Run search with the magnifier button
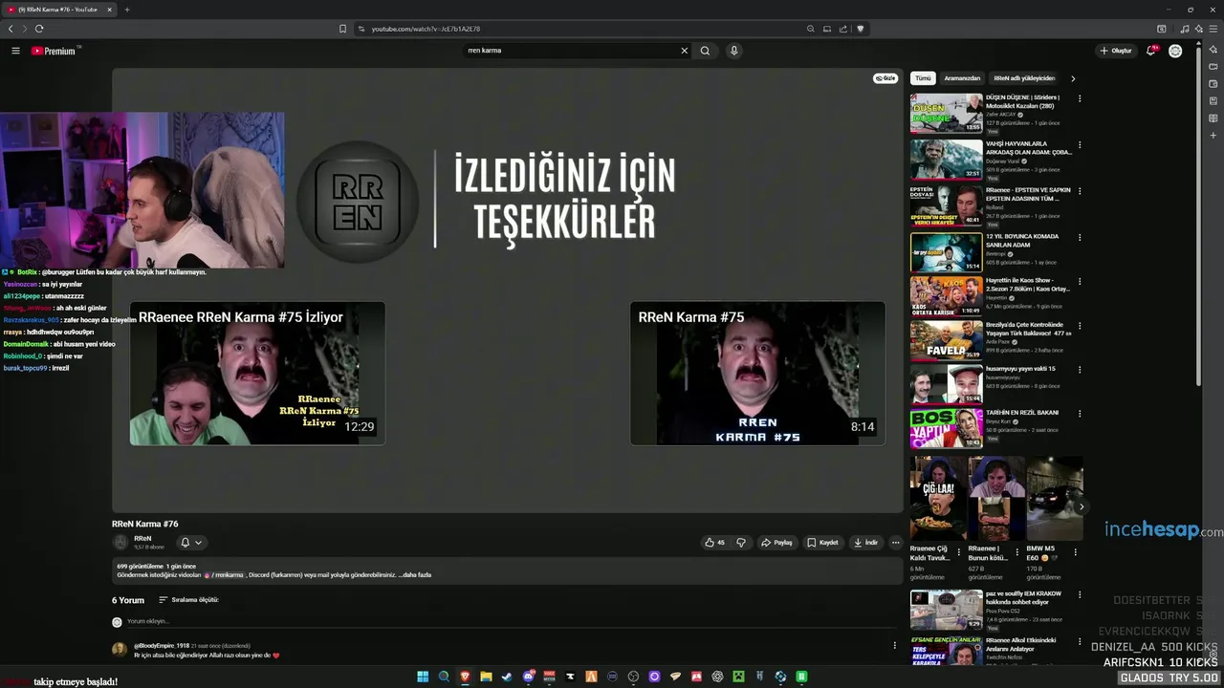This screenshot has height=688, width=1224. pyautogui.click(x=705, y=51)
